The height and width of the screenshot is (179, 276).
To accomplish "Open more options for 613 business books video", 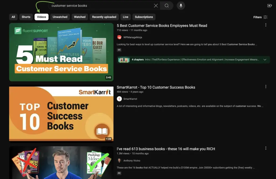I will tap(266, 148).
